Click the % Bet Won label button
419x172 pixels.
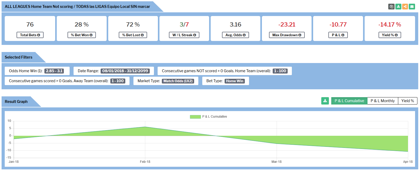(81, 35)
